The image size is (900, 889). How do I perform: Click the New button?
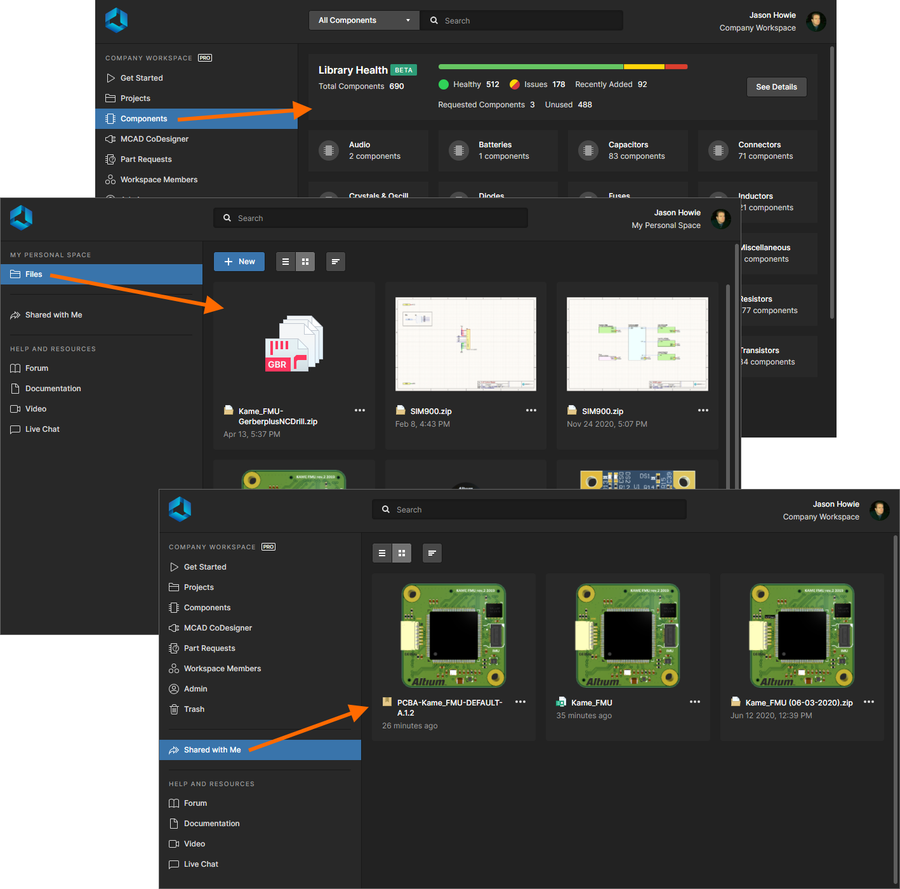tap(239, 262)
